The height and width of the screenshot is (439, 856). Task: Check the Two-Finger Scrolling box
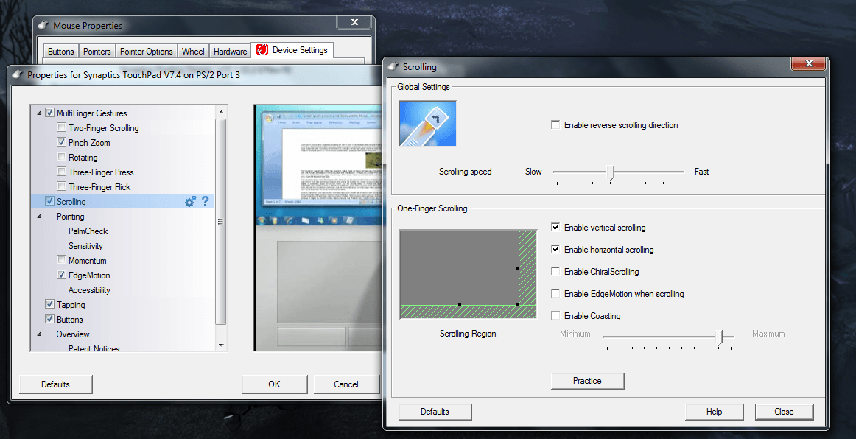[62, 128]
